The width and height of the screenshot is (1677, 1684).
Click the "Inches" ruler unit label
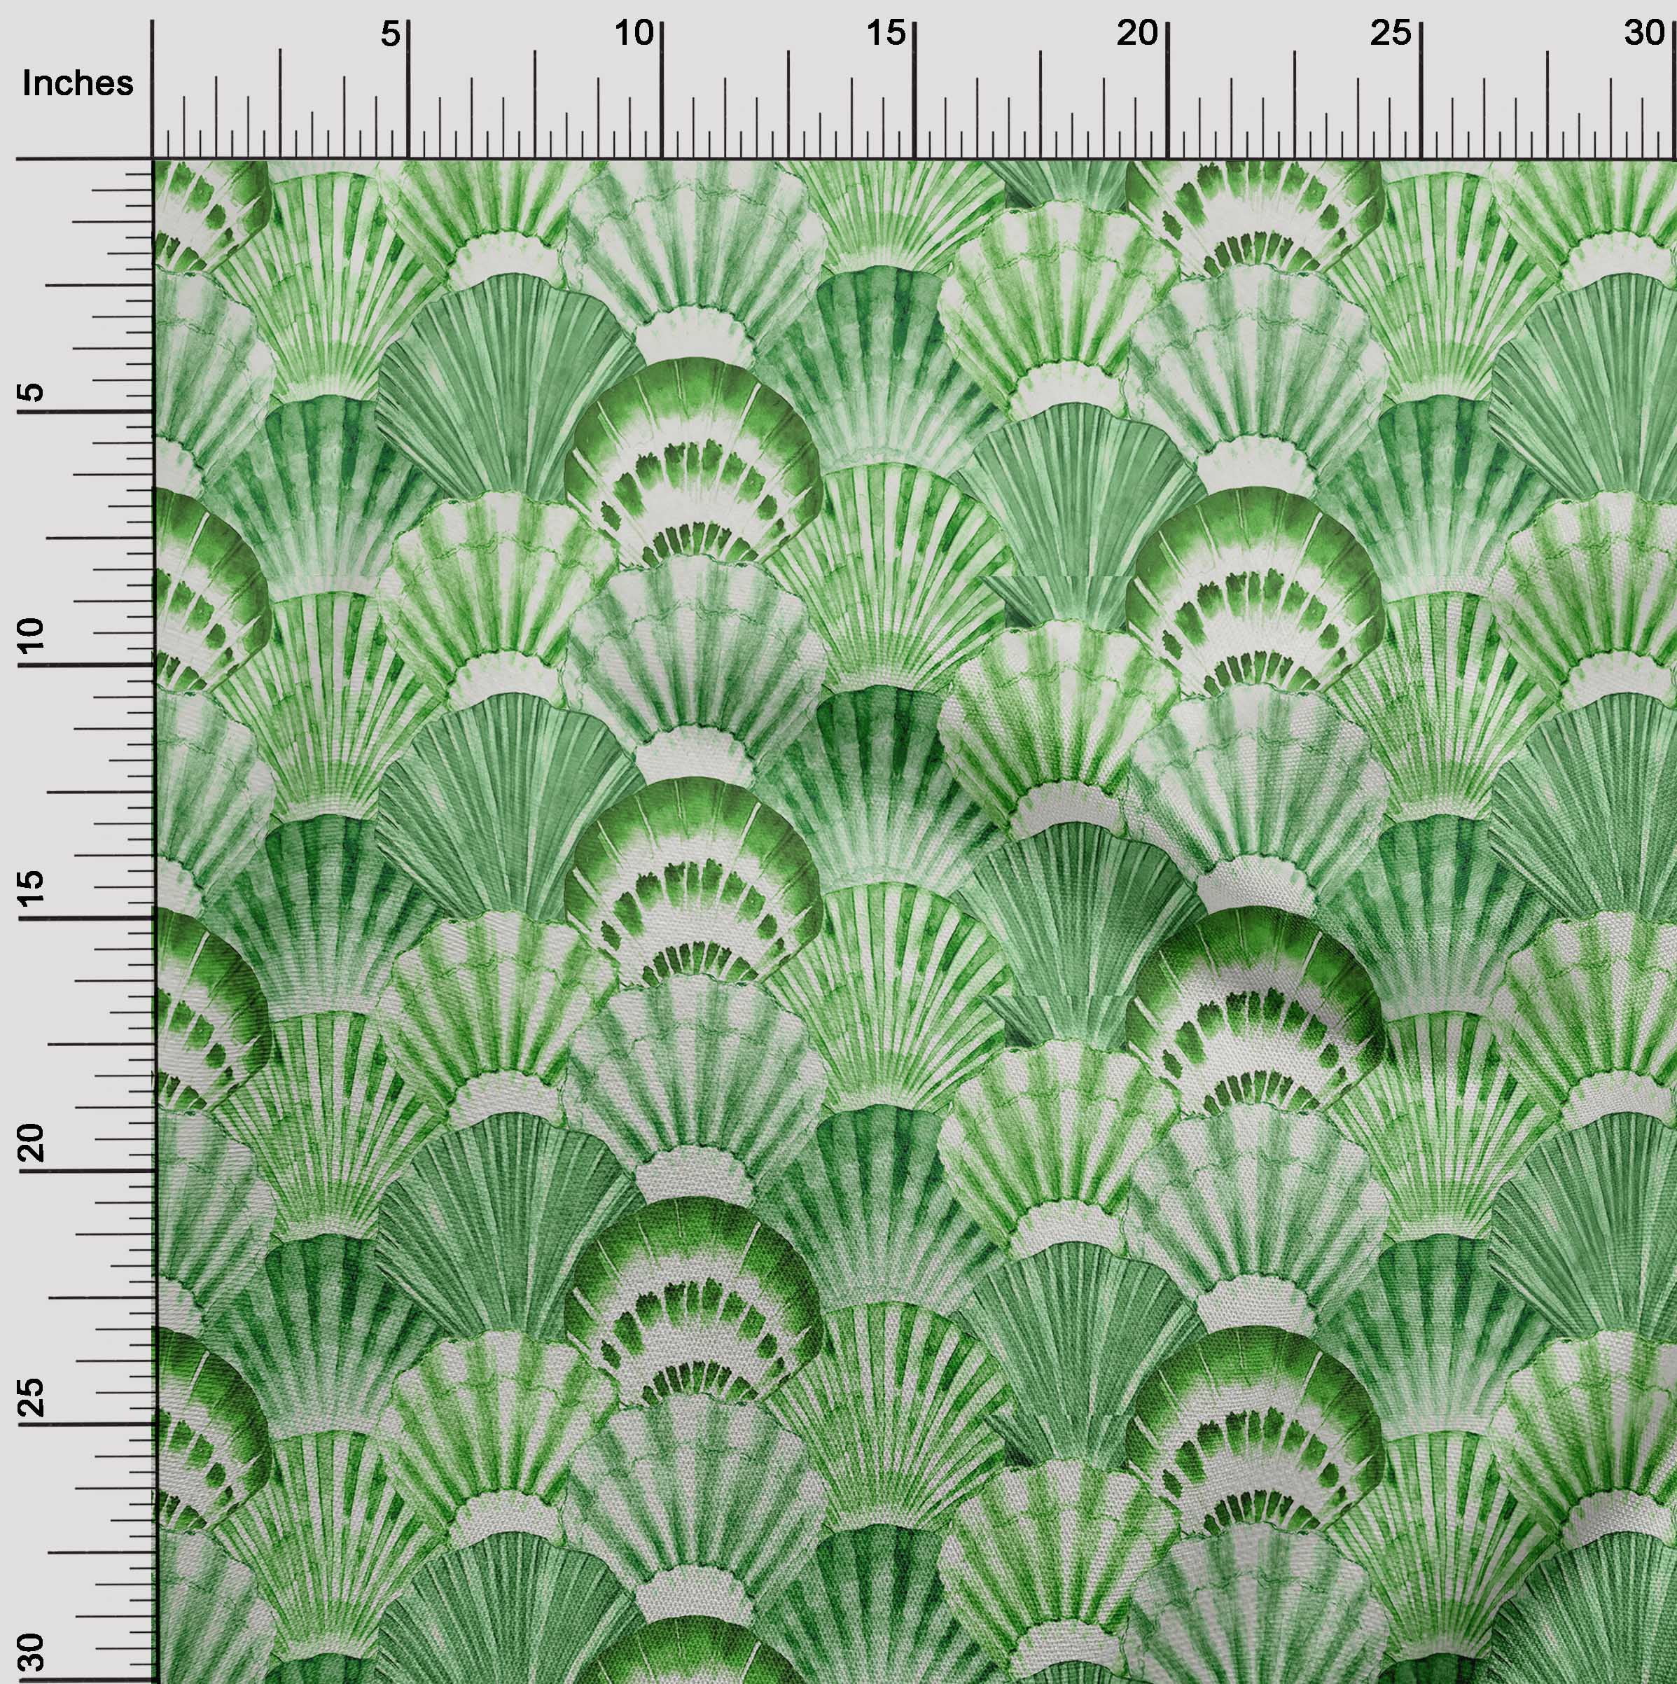point(78,84)
